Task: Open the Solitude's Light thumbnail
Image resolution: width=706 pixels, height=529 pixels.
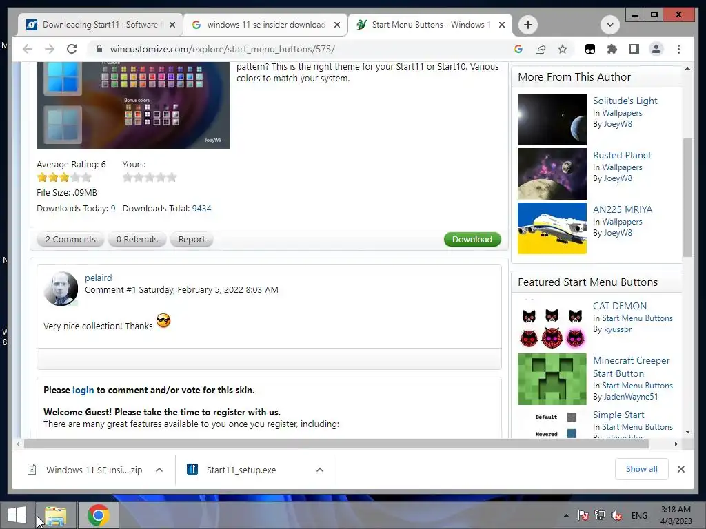Action: coord(552,119)
